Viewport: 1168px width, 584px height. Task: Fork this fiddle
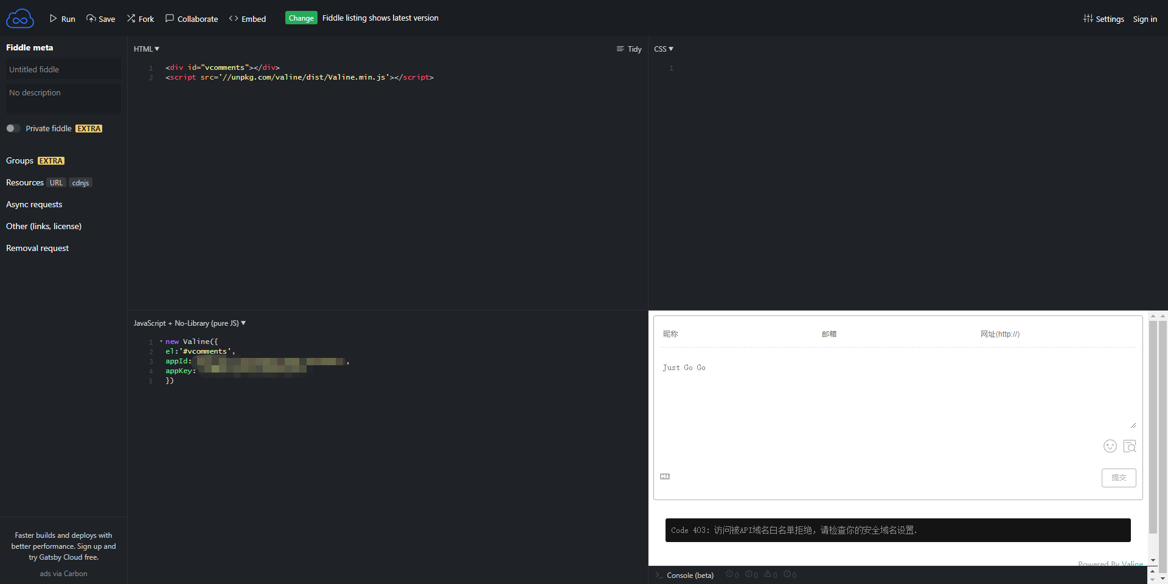(x=140, y=19)
